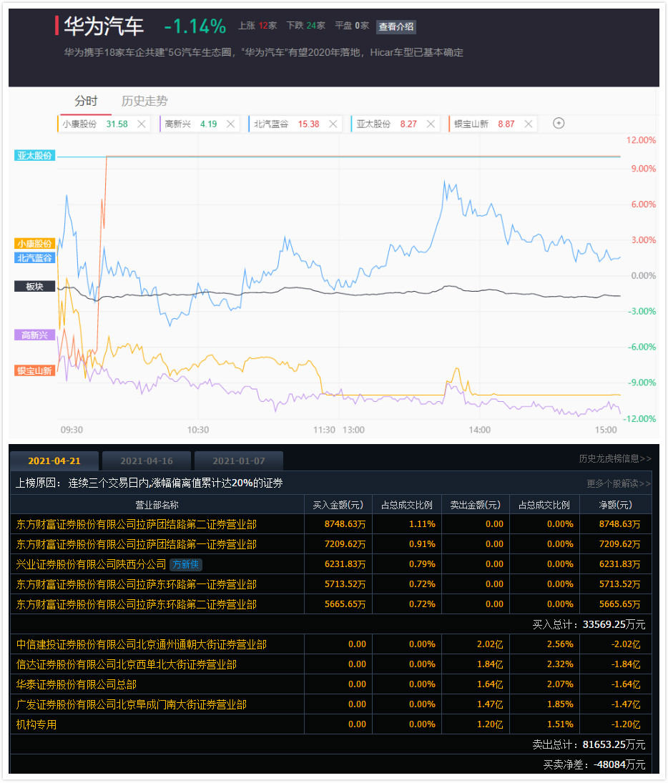The width and height of the screenshot is (668, 783).
Task: Open 华泰证券股份有限公司总部 row
Action: point(330,684)
